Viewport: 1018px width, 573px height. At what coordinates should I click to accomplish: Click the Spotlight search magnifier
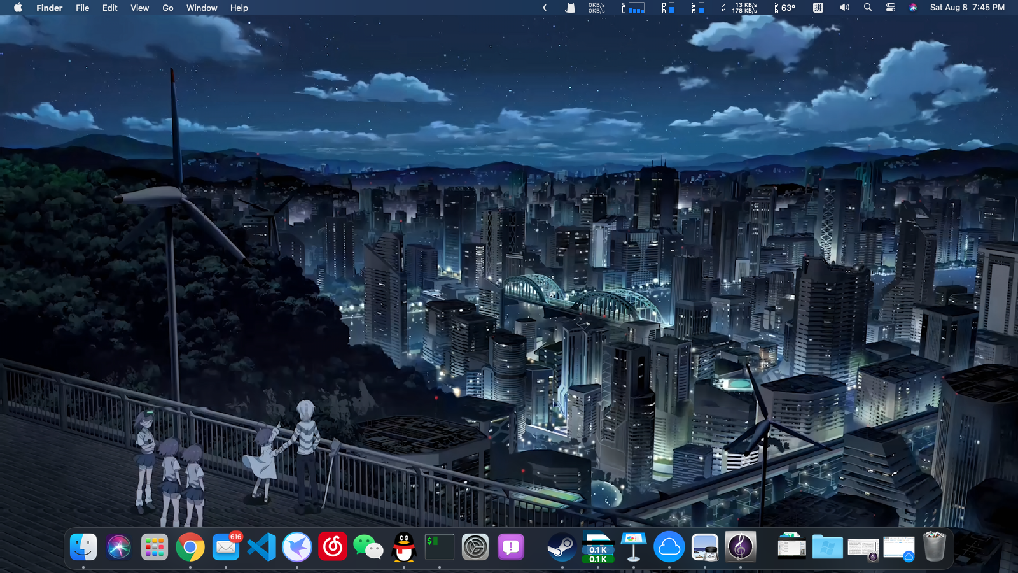[868, 8]
